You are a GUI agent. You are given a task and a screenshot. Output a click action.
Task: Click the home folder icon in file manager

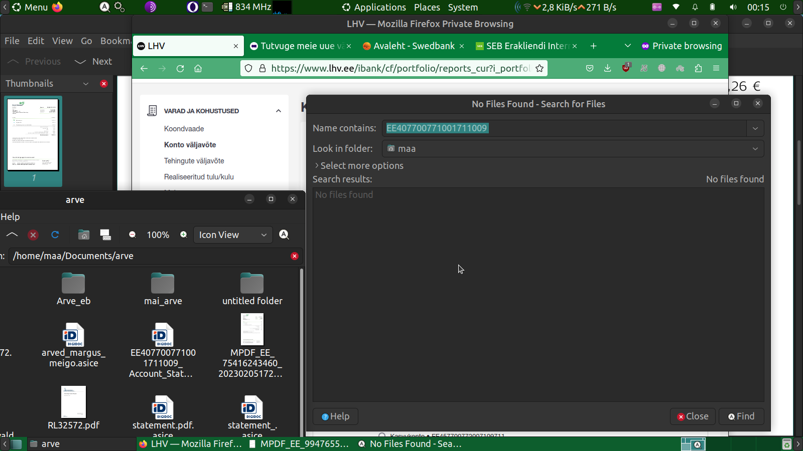(x=84, y=235)
